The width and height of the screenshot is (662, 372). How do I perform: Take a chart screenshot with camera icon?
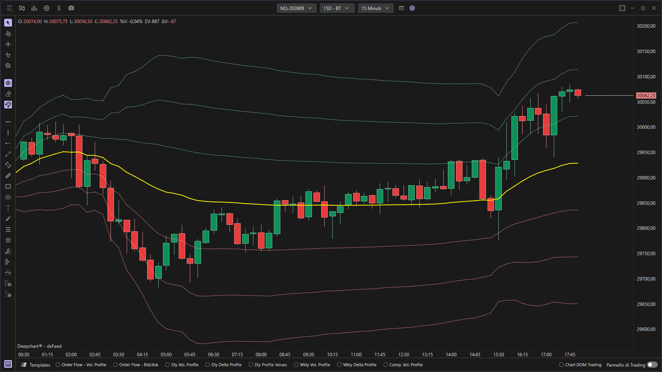coord(71,8)
